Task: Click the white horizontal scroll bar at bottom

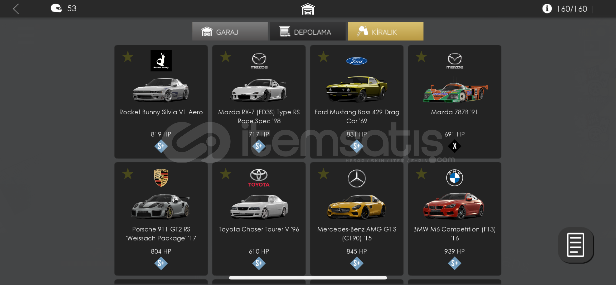Action: pyautogui.click(x=308, y=278)
